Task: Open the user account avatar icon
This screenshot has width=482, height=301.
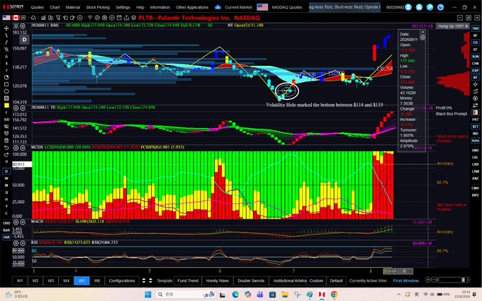Action: 408,7
